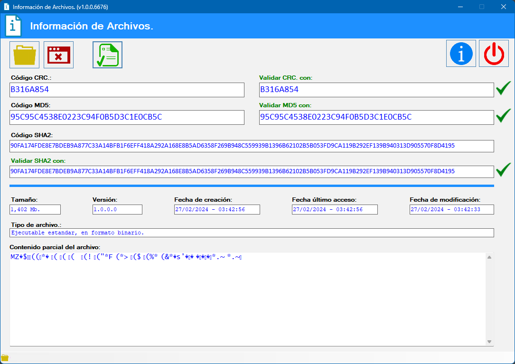
Task: Click the Tamaño field showing 1,402 Mb
Action: coord(35,209)
